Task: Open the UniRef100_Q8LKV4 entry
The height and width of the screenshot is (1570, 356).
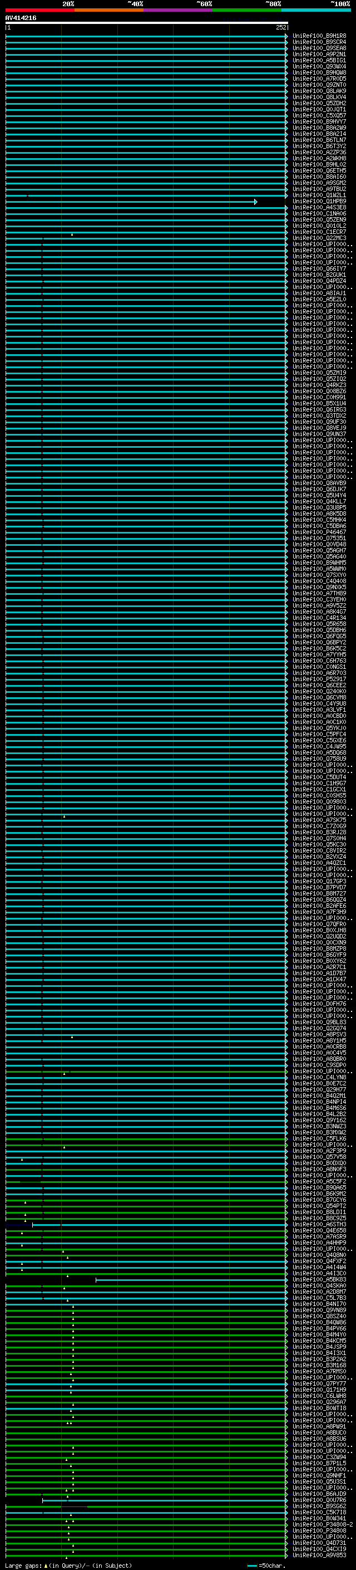Action: [x=319, y=97]
